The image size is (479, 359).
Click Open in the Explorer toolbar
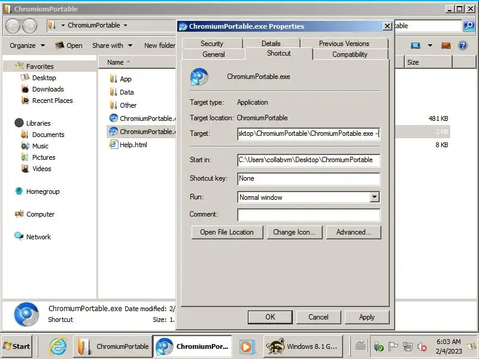pyautogui.click(x=69, y=45)
